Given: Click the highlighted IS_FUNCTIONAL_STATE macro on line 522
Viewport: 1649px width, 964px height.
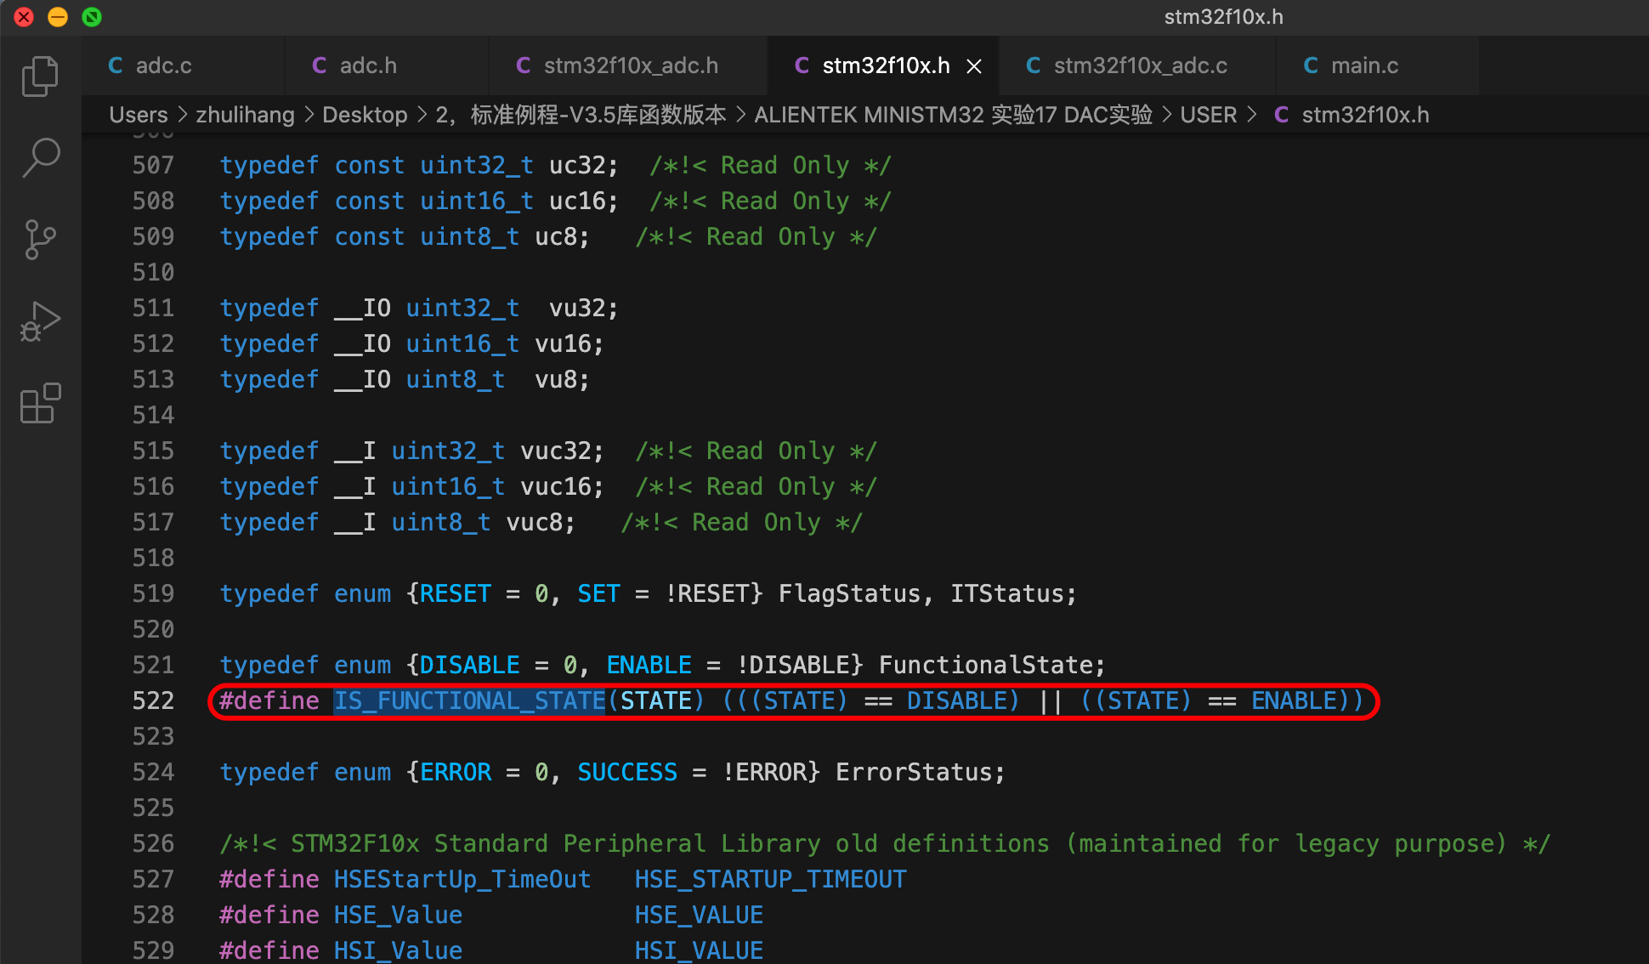Looking at the screenshot, I should click(x=468, y=700).
